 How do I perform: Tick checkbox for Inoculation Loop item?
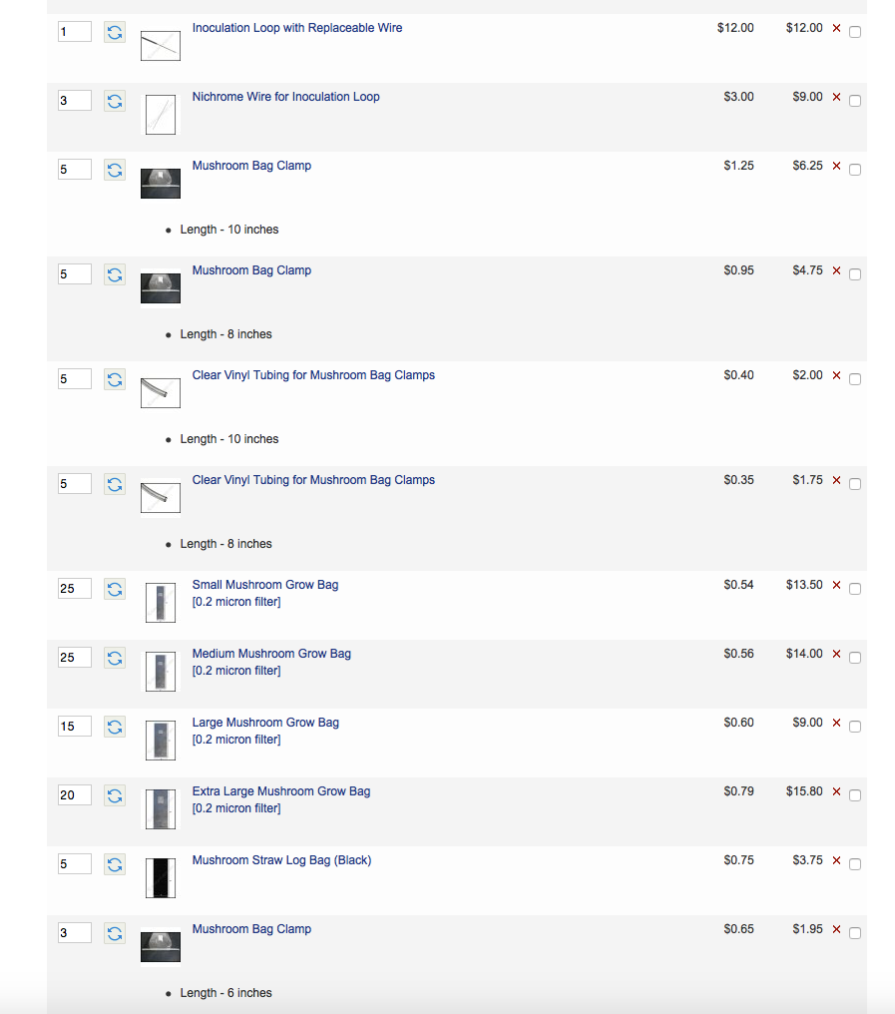point(855,32)
